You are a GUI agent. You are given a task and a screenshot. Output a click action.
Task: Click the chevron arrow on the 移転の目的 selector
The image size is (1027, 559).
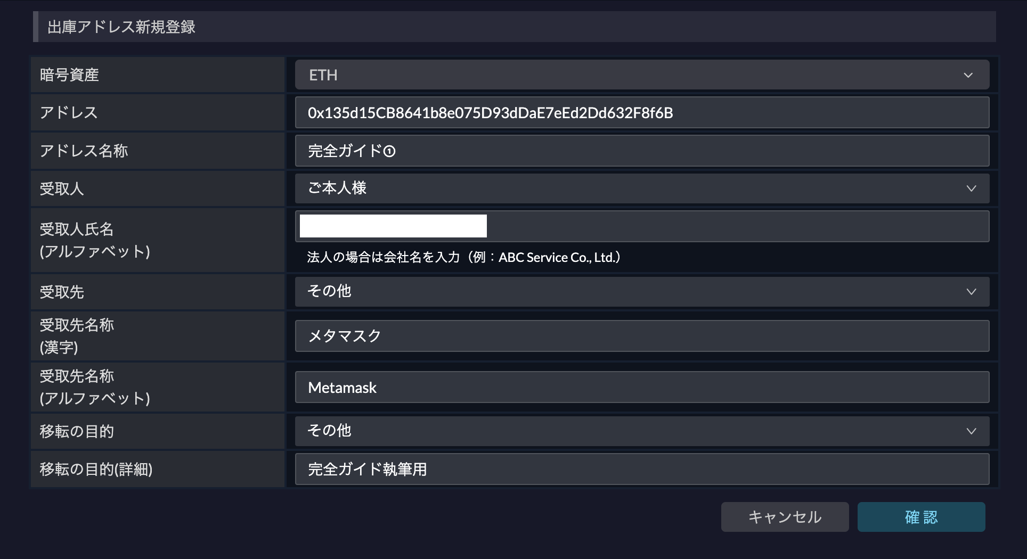point(971,431)
